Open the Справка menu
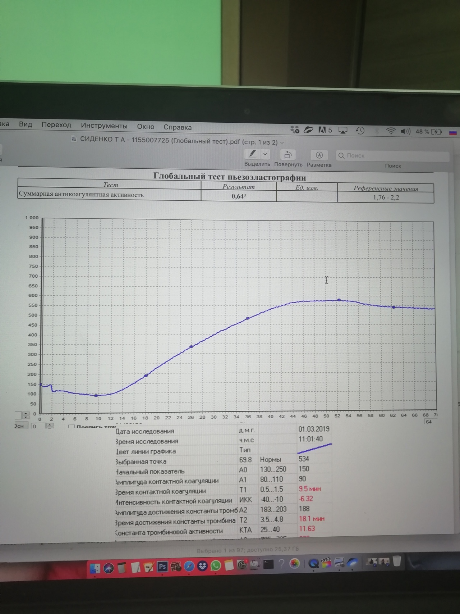The image size is (460, 614). pos(178,127)
